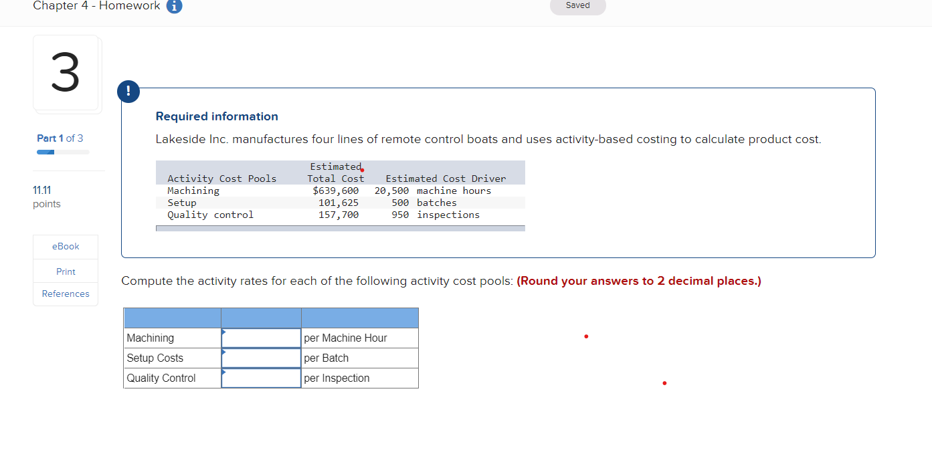Click the Part 1 of 3 label
The image size is (932, 450).
[60, 138]
